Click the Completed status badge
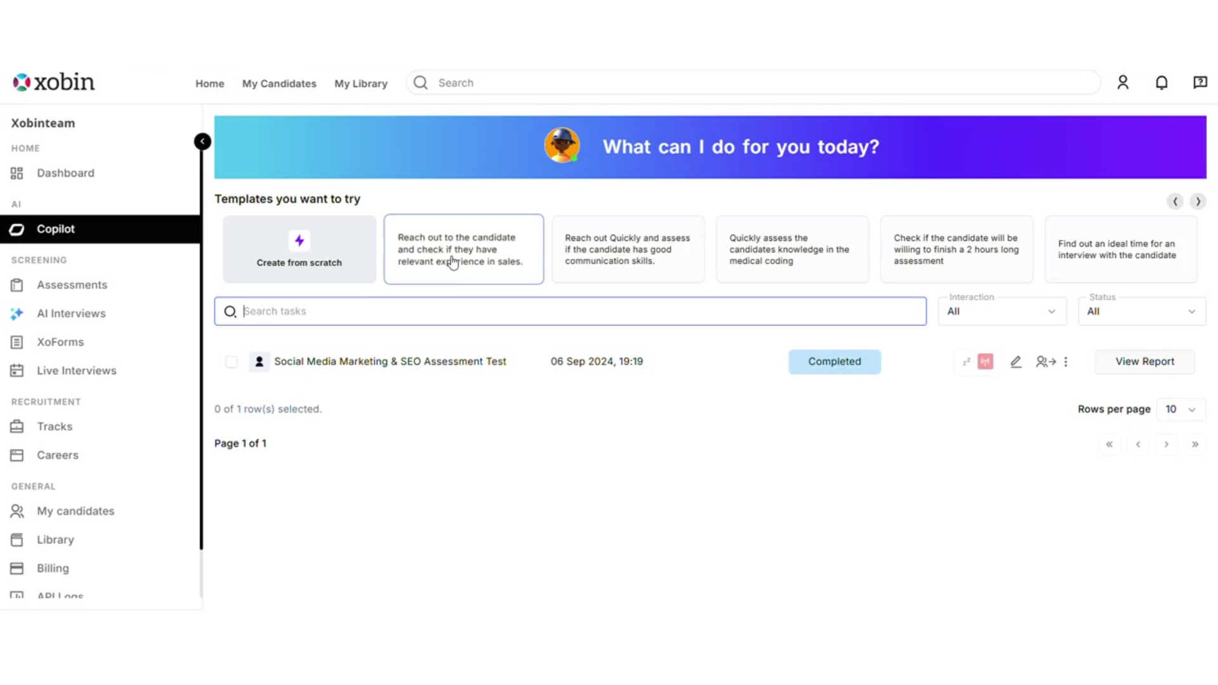Image resolution: width=1218 pixels, height=685 pixels. pyautogui.click(x=834, y=362)
